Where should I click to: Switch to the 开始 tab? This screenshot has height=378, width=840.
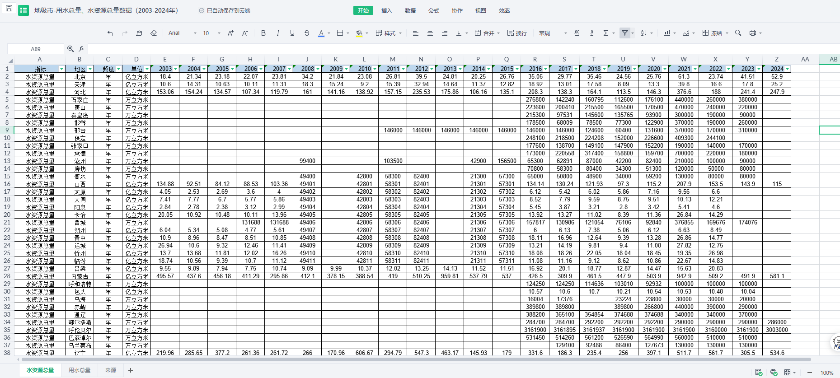tap(363, 10)
